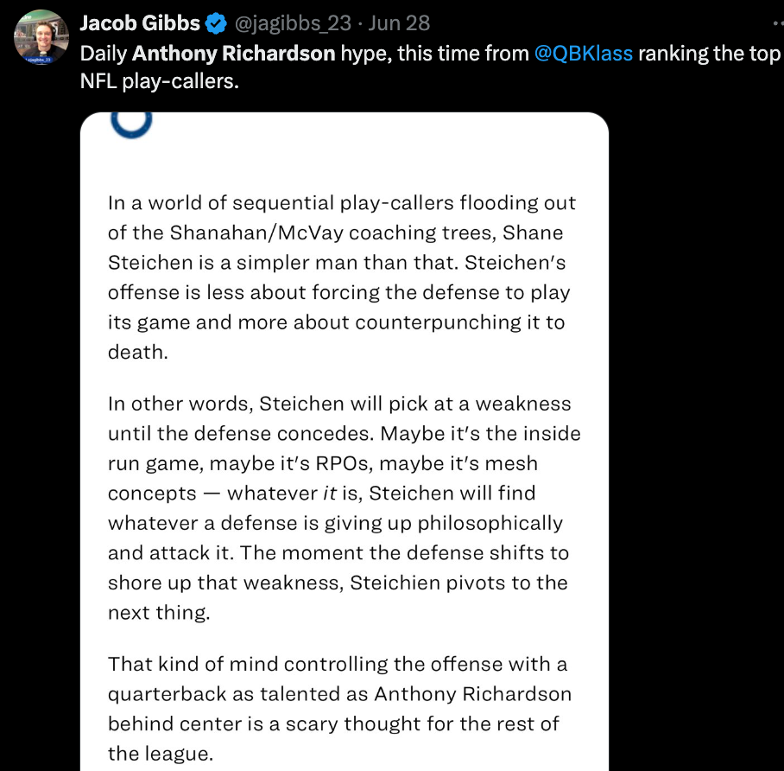This screenshot has height=771, width=784.
Task: Open the embedded article screenshot image
Action: 345,442
